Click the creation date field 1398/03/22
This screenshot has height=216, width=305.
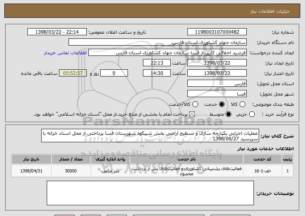[x=217, y=63]
